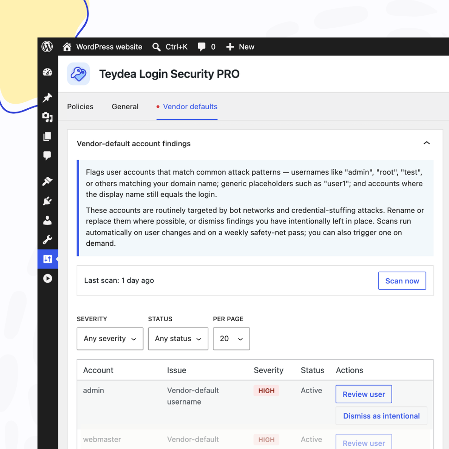The image size is (449, 449).
Task: Open Settings sliders sidebar icon
Action: 48,259
